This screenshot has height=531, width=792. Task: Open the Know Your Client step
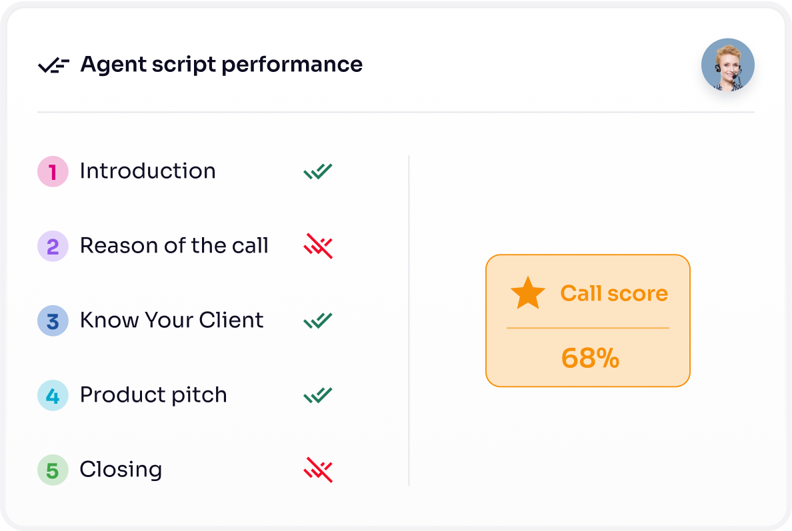point(171,320)
